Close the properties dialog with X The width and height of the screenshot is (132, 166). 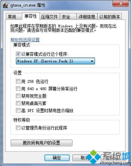[x=121, y=4]
